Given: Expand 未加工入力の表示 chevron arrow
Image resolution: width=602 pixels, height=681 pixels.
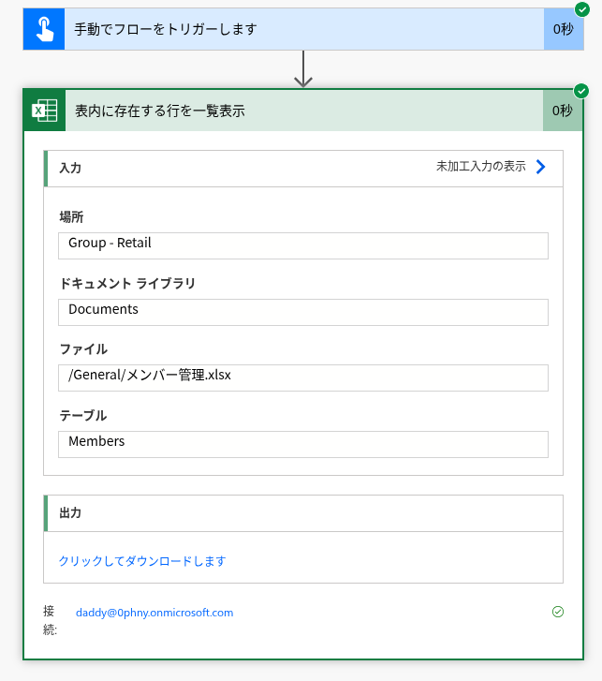Looking at the screenshot, I should point(540,167).
